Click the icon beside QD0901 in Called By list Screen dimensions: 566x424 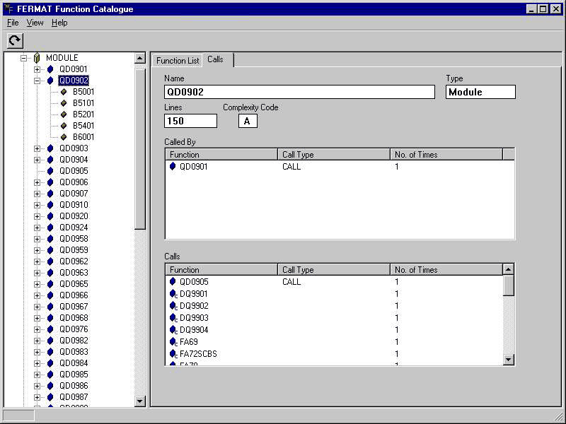tap(173, 167)
